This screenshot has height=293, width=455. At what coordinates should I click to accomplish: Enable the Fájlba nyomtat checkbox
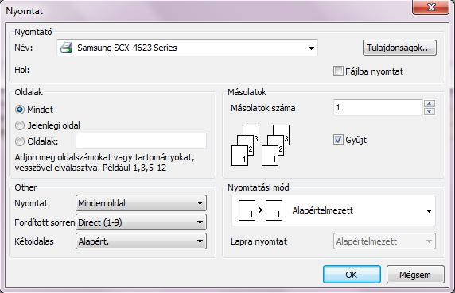[338, 71]
